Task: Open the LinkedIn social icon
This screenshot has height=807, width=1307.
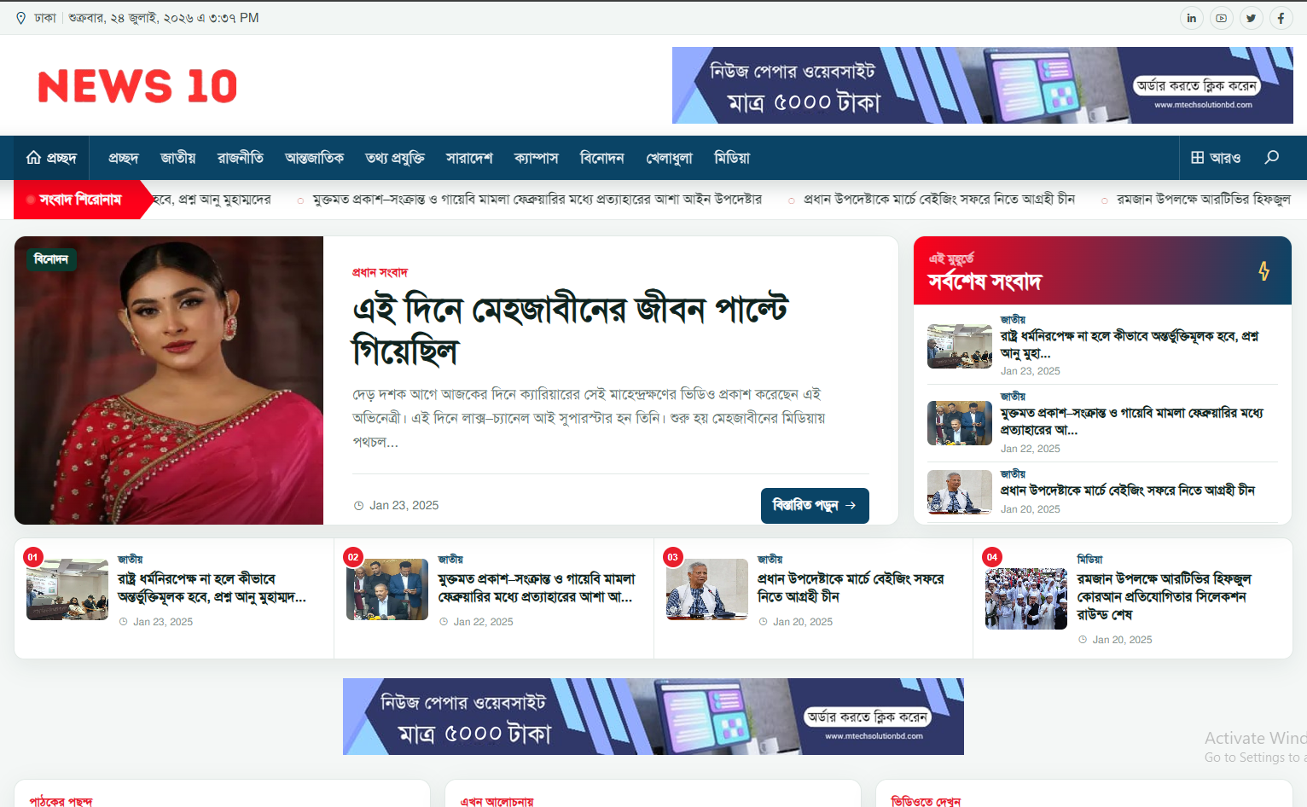Action: click(1192, 18)
